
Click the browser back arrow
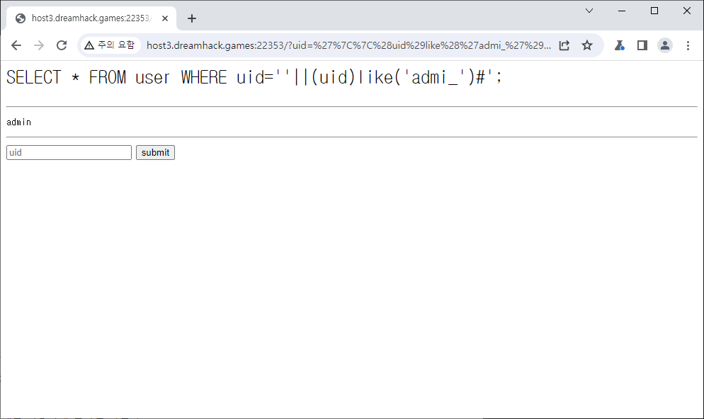pos(16,45)
